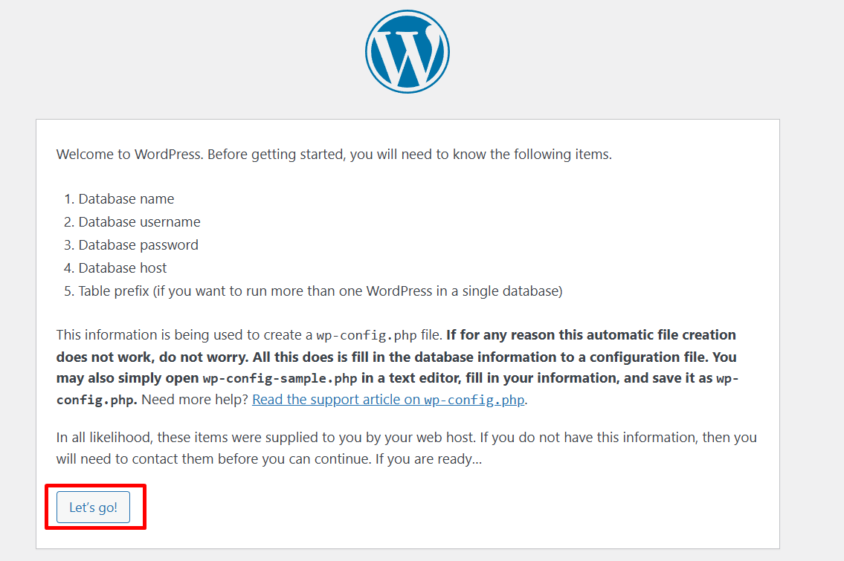Viewport: 844px width, 561px height.
Task: Open the wp-config.php support article link
Action: coord(388,400)
